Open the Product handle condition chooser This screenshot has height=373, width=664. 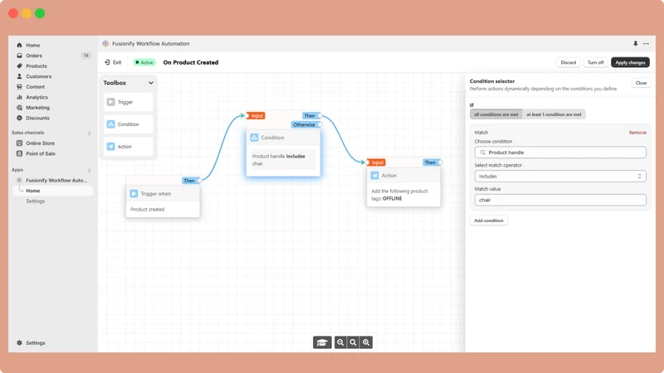click(x=560, y=153)
